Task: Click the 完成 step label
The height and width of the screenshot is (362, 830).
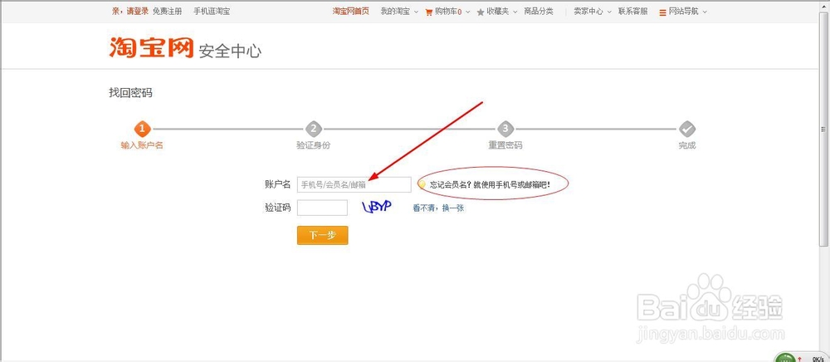Action: pos(687,145)
